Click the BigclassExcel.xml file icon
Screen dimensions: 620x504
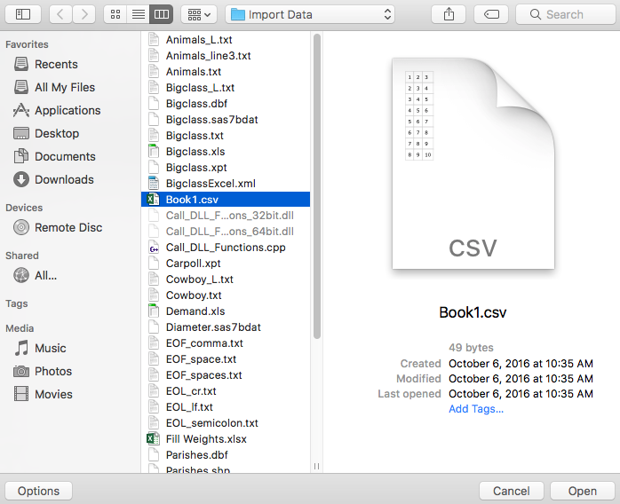pos(154,184)
